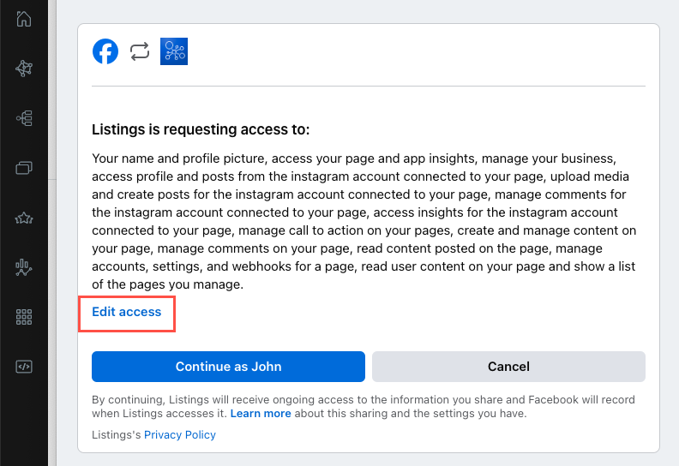Select the hierarchy tree sidebar icon
Viewport: 679px width, 466px height.
point(24,118)
